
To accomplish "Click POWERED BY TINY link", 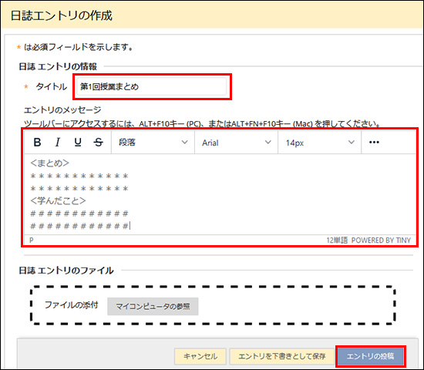I will tap(381, 240).
